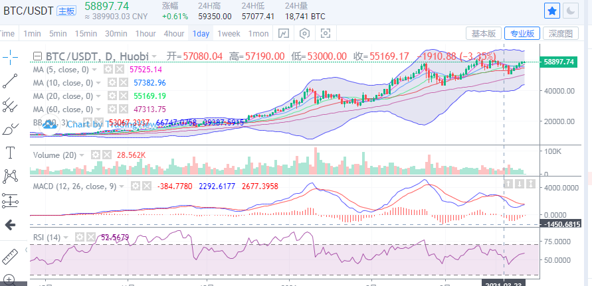Expand the MACD indicator dropdown arrow
592x286 pixels.
(x=122, y=186)
